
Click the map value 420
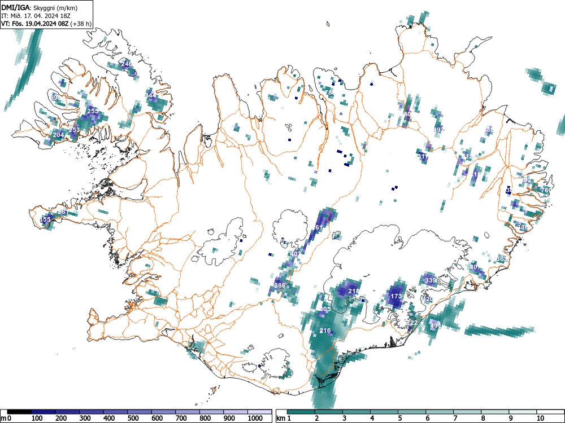427,299
